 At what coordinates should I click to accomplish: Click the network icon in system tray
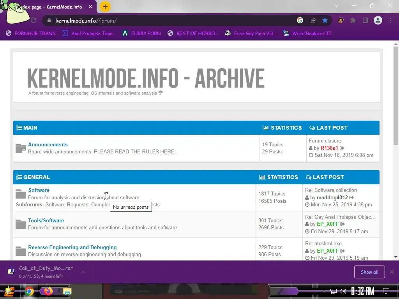(334, 291)
